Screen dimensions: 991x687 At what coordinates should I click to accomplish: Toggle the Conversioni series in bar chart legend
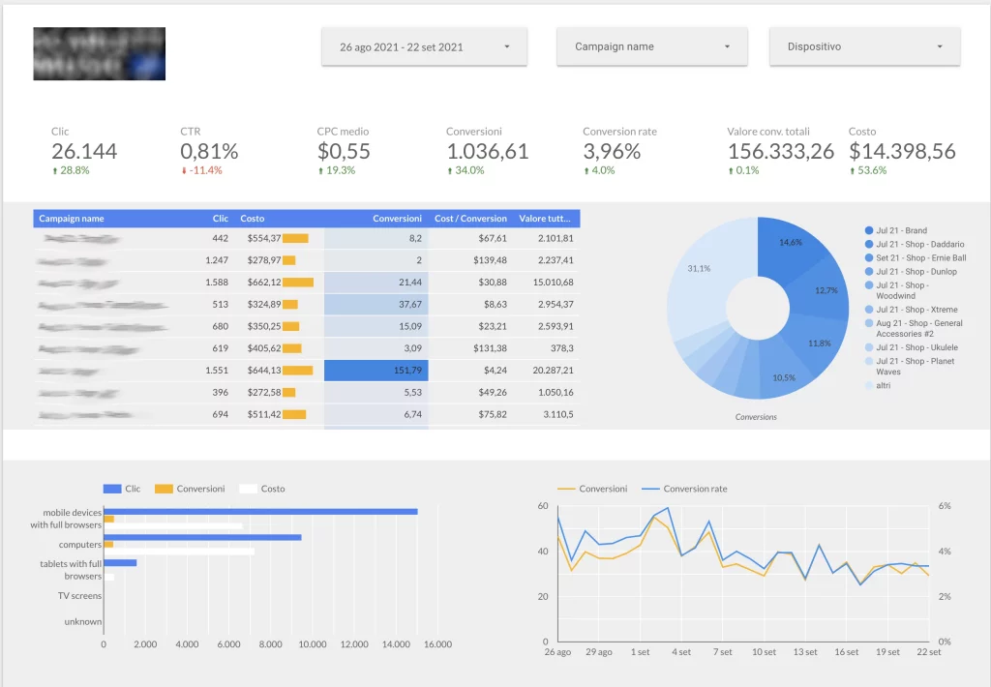click(x=191, y=489)
